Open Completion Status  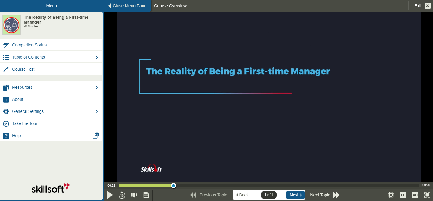click(x=29, y=45)
